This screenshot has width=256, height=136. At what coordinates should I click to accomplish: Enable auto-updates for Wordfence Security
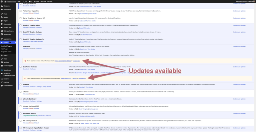(239, 113)
